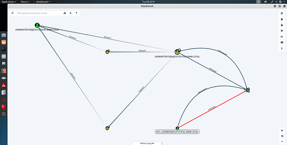Zoom in with the plus button
This screenshot has height=145, width=287.
point(282,131)
